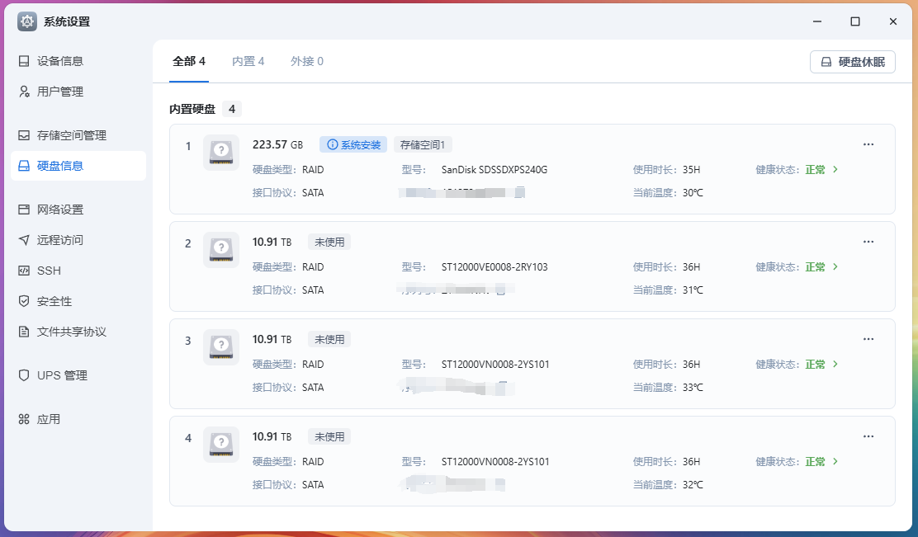Open 文件共享协议 settings

coord(71,332)
